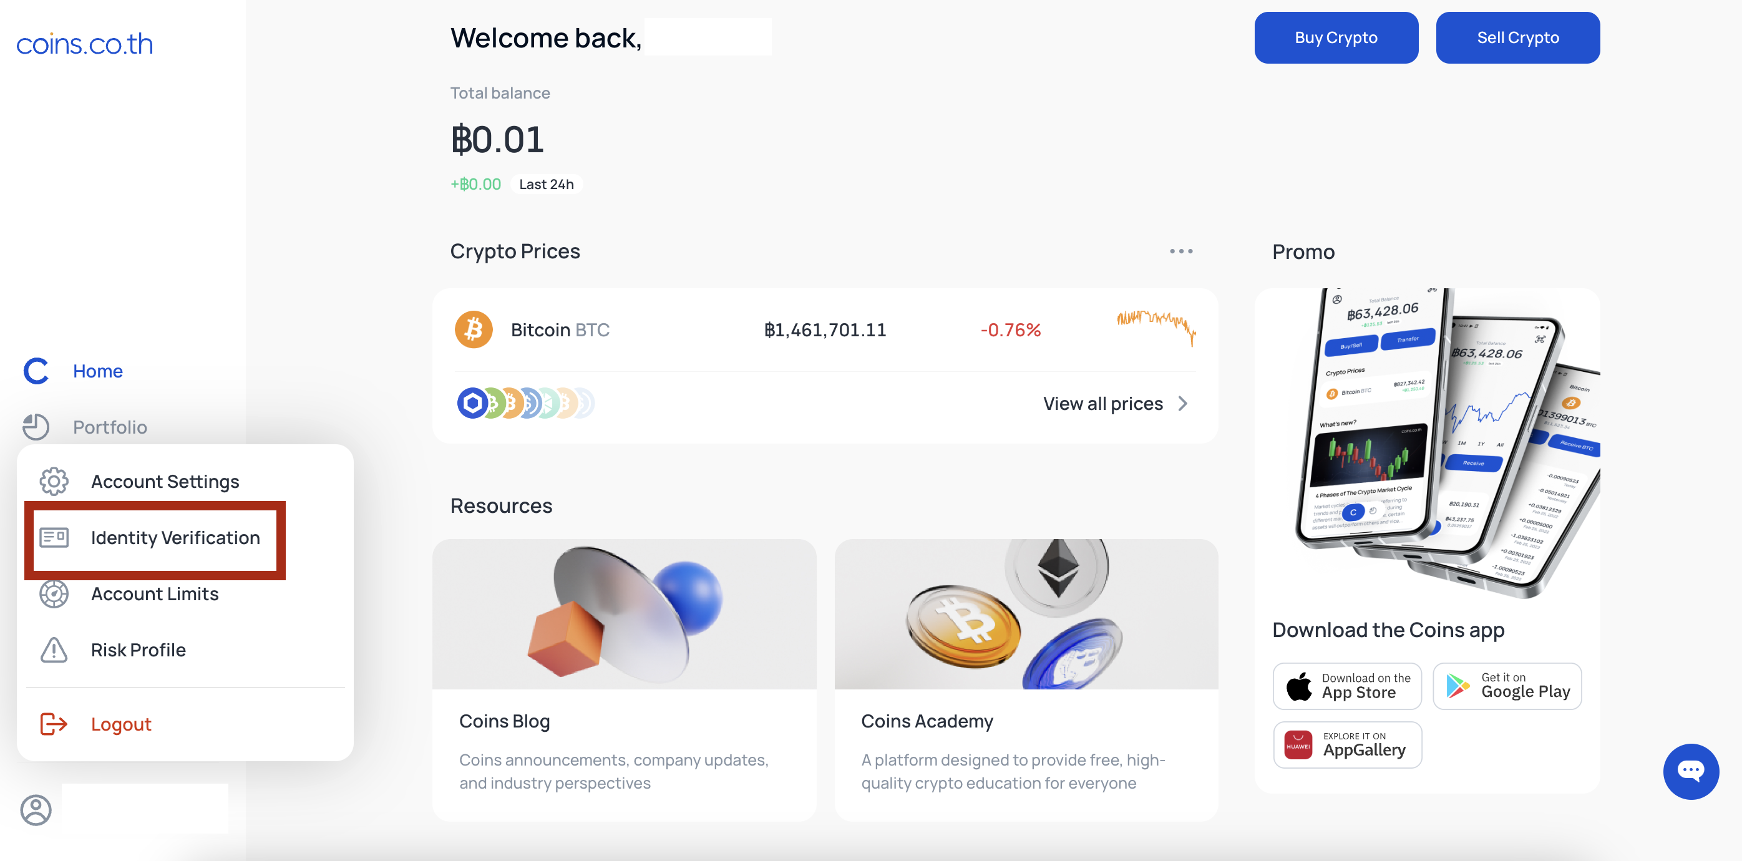Click the Account Settings gear icon
This screenshot has height=861, width=1742.
[54, 482]
